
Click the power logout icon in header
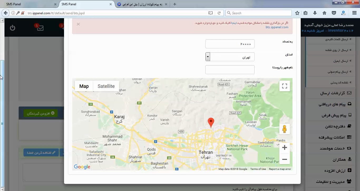[x=13, y=28]
